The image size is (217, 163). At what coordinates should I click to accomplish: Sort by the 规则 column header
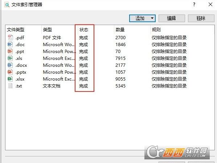[x=156, y=29]
